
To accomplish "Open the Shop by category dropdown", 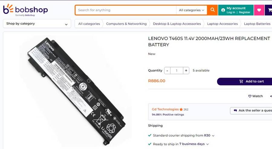I will tap(37, 23).
